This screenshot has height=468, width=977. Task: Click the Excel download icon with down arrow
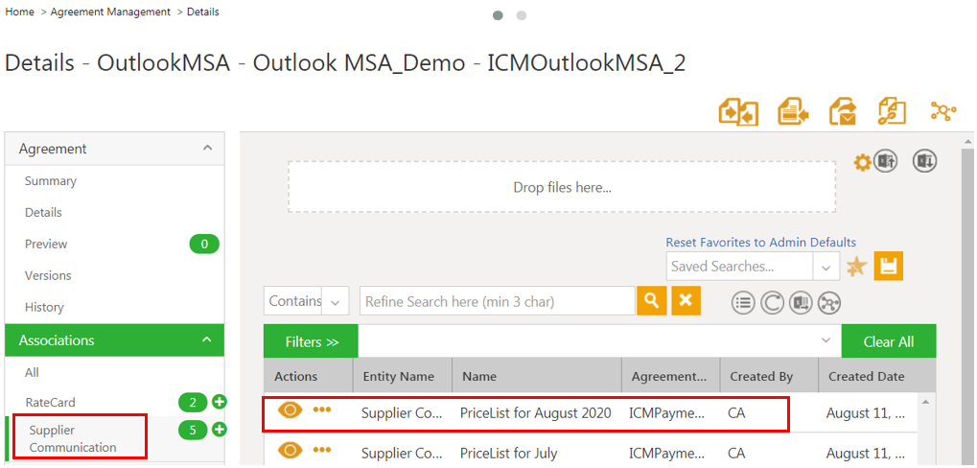(x=924, y=161)
